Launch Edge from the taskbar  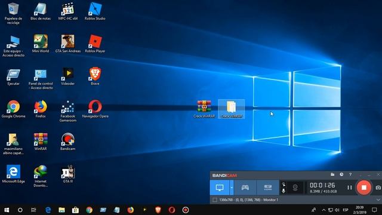coord(48,210)
